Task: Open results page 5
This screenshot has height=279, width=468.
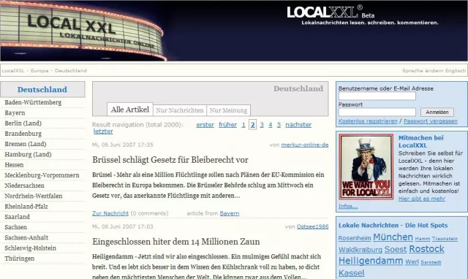Action: coord(279,125)
